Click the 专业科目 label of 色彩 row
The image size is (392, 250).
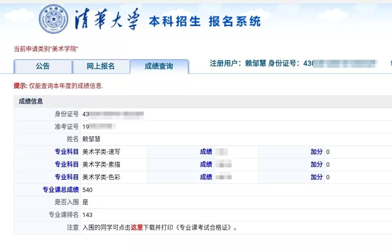tap(66, 177)
